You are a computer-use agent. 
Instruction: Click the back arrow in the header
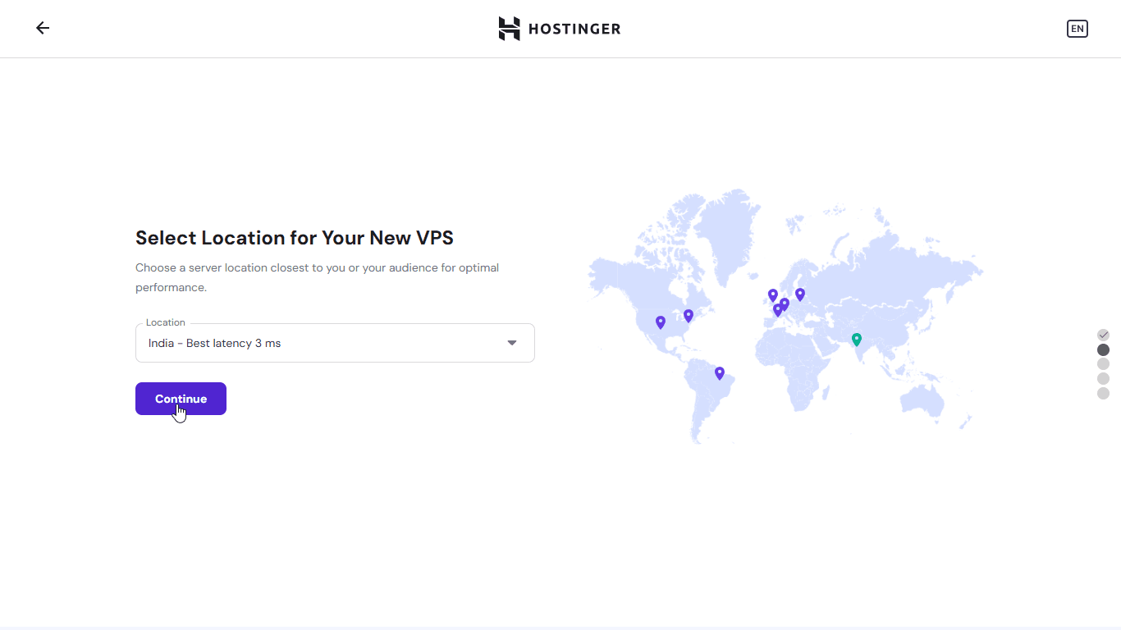[x=43, y=28]
